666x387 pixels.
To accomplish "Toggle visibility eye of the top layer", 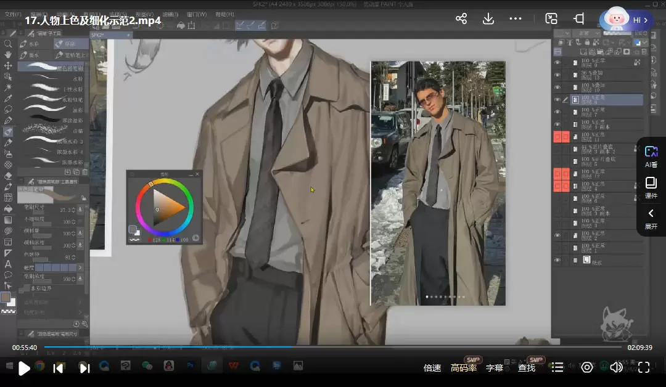I will (557, 62).
